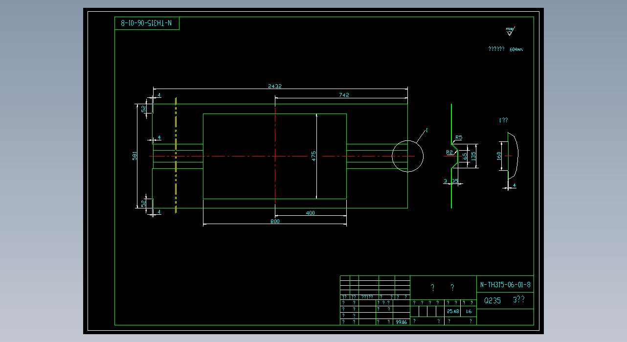The width and height of the screenshot is (627, 342).
Task: Select the 1:6 scale cell
Action: click(469, 311)
